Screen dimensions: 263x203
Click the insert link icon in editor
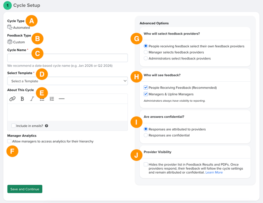[x=13, y=99]
